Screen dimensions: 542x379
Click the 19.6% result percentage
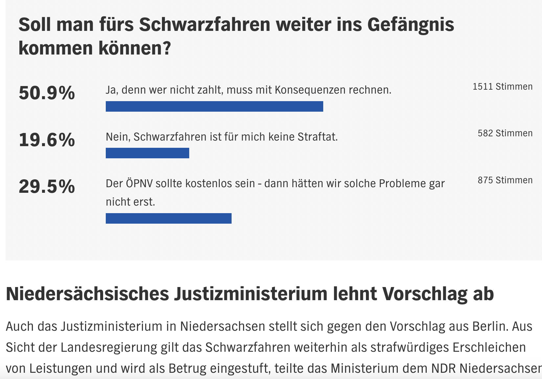(x=47, y=140)
